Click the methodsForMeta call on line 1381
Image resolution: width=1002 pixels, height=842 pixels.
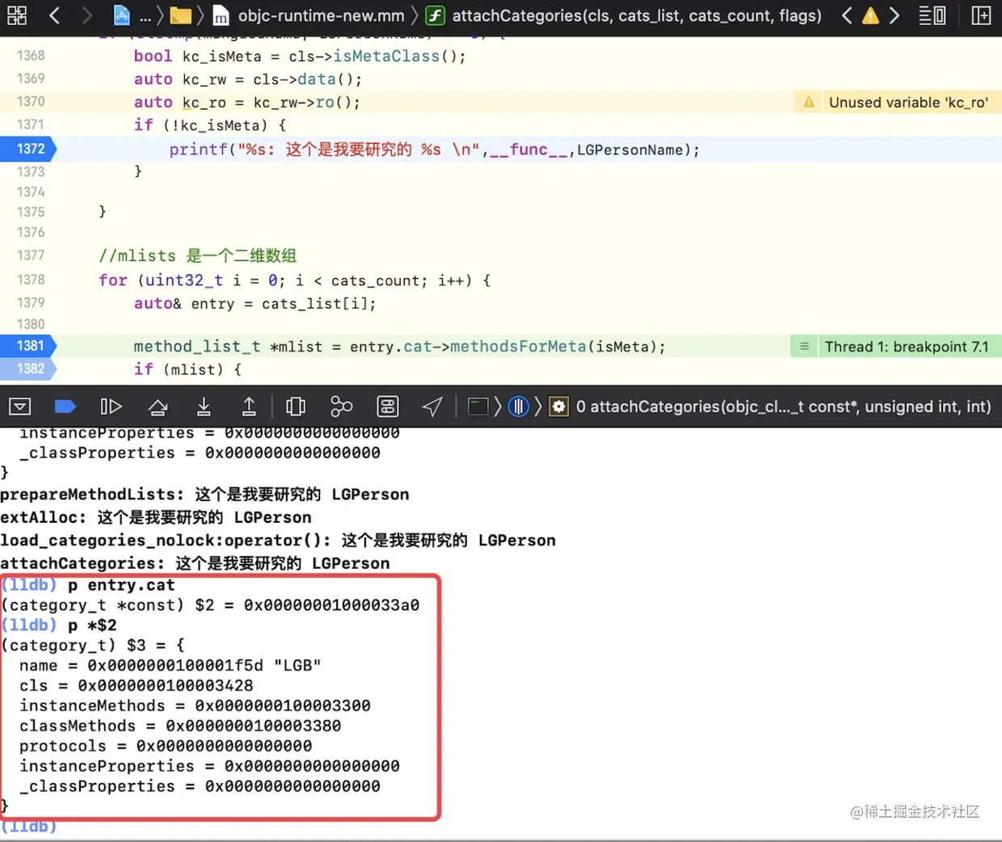coord(518,347)
